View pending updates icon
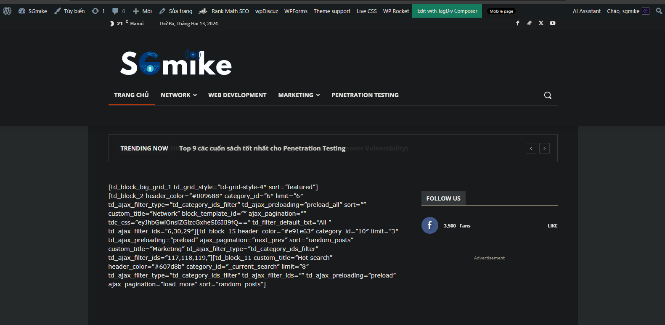 98,11
